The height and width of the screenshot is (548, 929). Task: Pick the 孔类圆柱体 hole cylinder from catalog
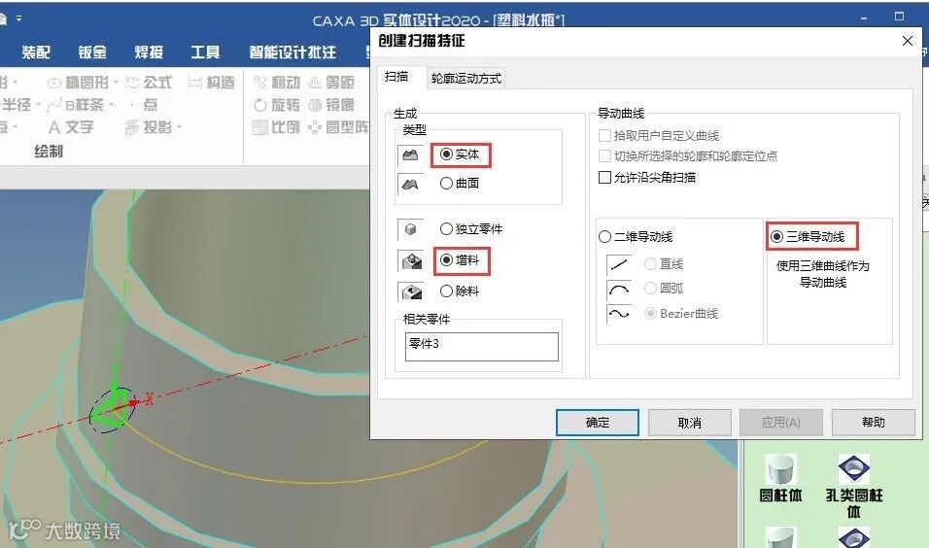tap(854, 486)
